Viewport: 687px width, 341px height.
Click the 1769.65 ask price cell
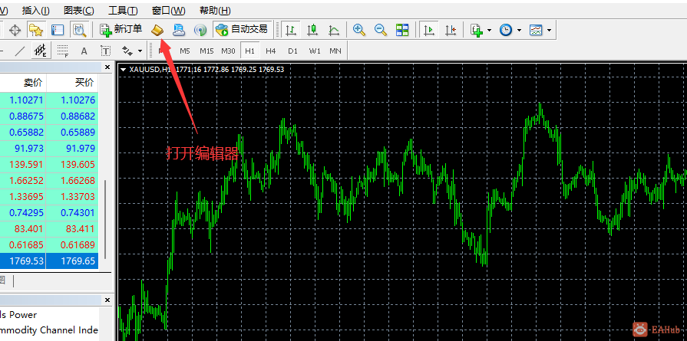pos(72,261)
